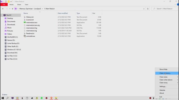Open recent locations dropdown arrow
The image size is (179, 100).
point(10,9)
